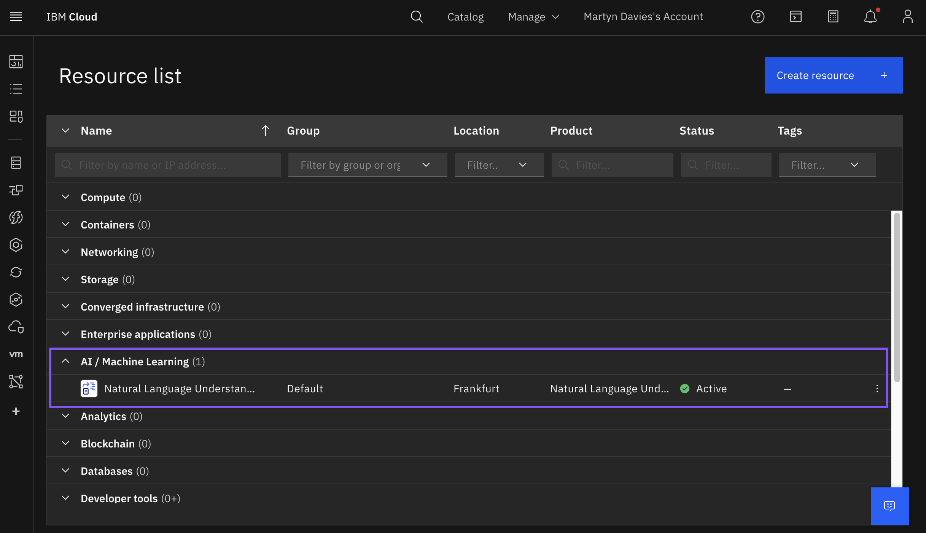Click the notifications bell icon
The width and height of the screenshot is (926, 533).
point(871,16)
